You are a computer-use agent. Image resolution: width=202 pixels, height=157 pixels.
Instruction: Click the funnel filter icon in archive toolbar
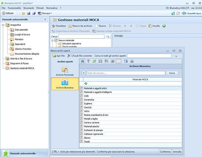[x=88, y=61]
